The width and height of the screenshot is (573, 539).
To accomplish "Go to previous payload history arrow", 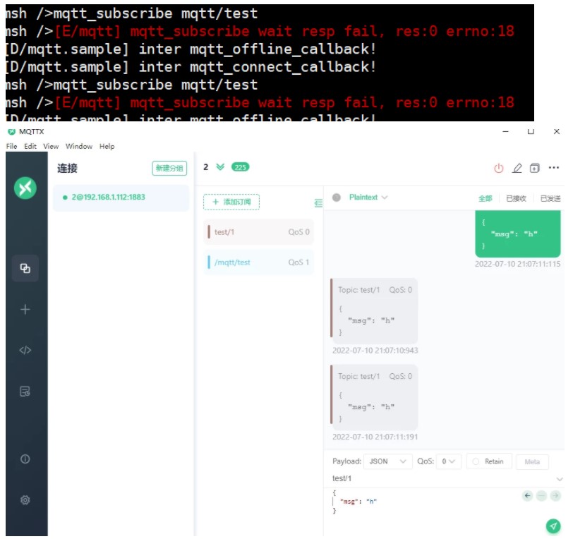I will pos(527,495).
